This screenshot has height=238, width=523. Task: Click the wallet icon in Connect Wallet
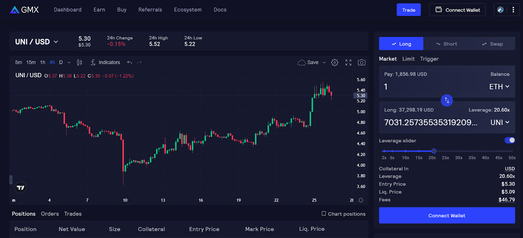coord(439,10)
